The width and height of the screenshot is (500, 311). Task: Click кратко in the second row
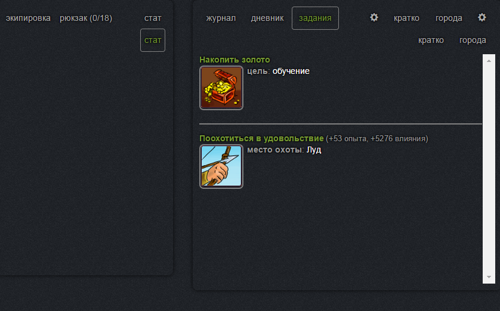point(431,40)
